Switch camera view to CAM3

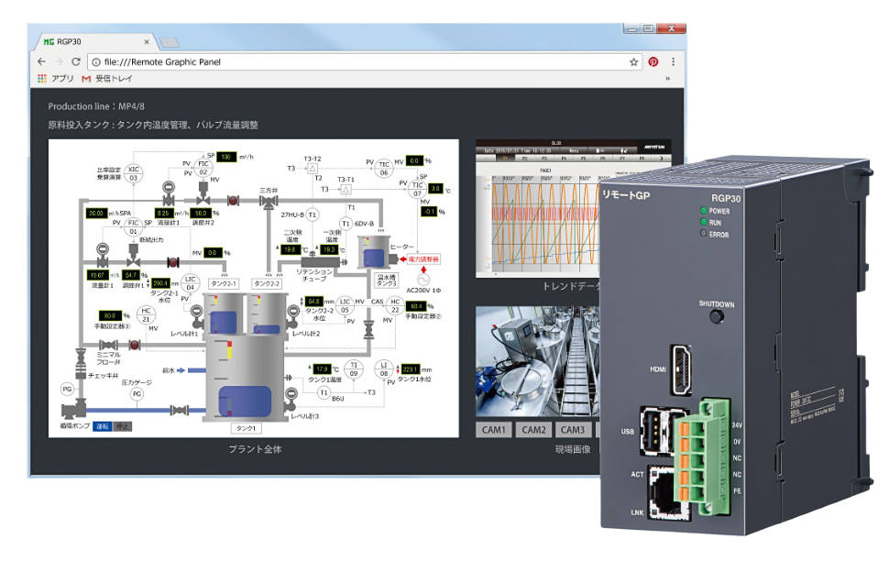click(573, 430)
